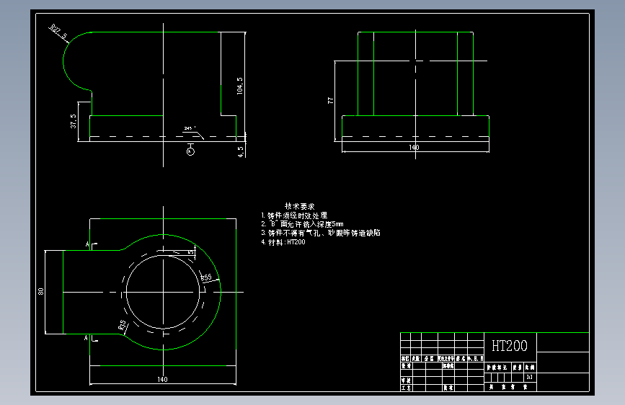Select note 4 材料:HT200
The height and width of the screenshot is (405, 625).
coord(283,242)
